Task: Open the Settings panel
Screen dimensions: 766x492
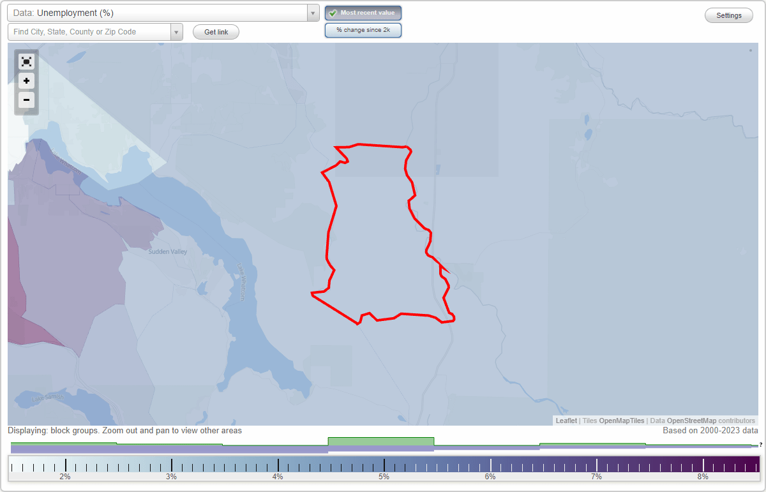Action: pos(728,15)
